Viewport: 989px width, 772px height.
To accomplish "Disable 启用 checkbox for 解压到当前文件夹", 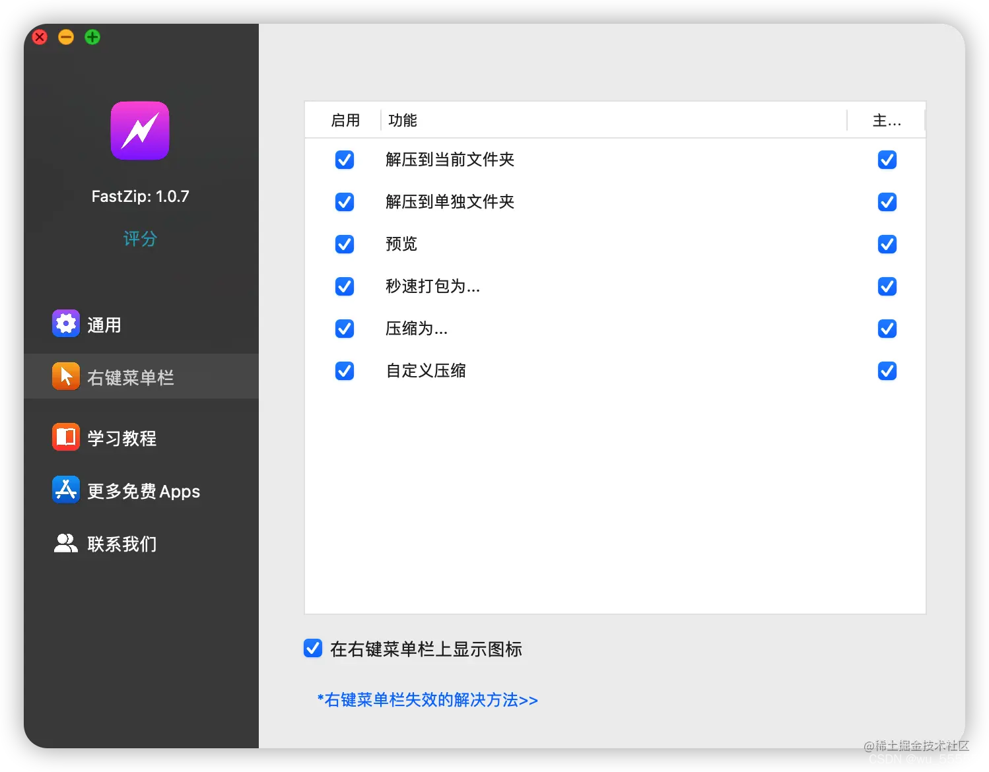I will tap(345, 160).
